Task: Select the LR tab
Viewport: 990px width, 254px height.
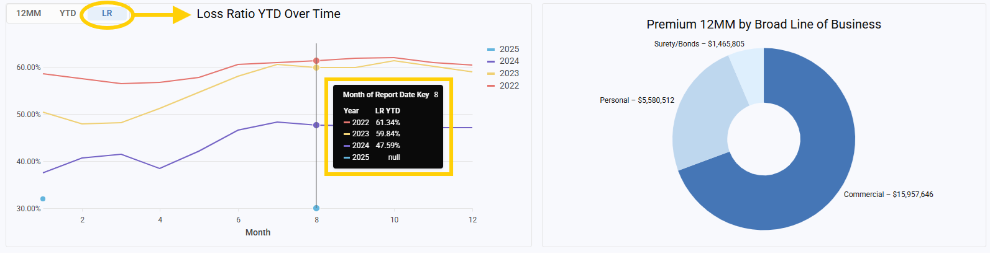Action: tap(107, 13)
